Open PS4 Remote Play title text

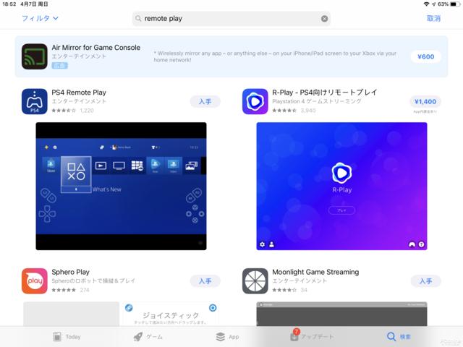79,93
